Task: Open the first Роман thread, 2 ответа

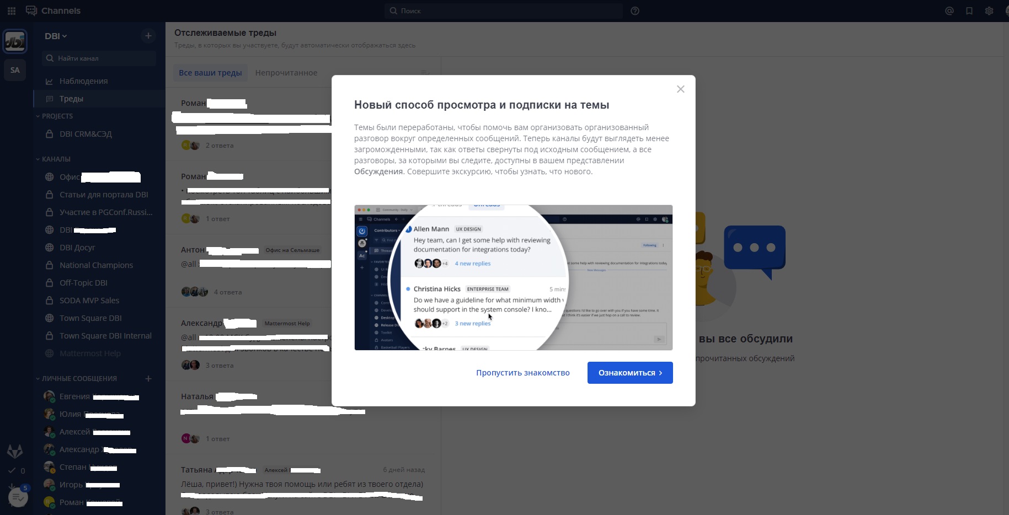Action: (x=248, y=124)
